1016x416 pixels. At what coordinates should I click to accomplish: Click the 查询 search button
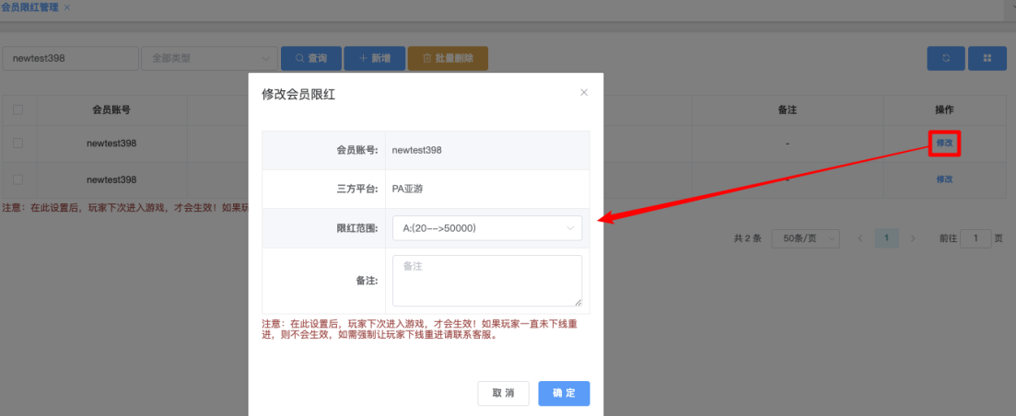(310, 58)
